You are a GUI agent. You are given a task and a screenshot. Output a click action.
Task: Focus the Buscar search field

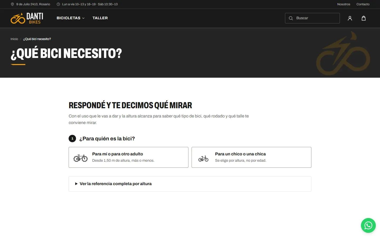coord(312,18)
